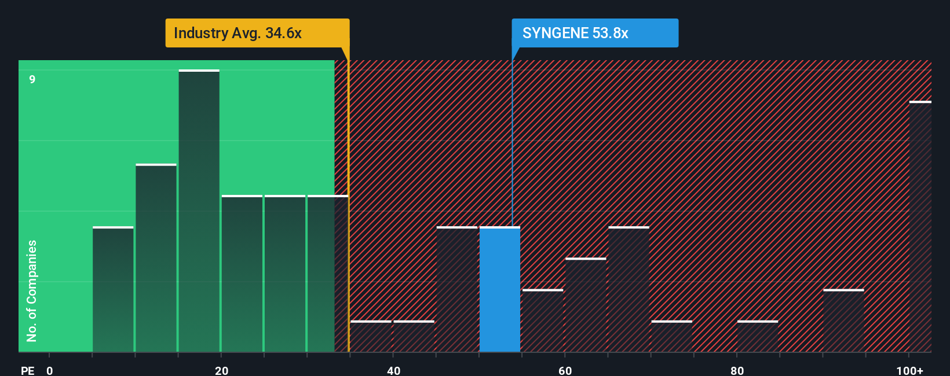Click the histogram bar for PE 20-25
950x376 pixels.
tap(242, 274)
